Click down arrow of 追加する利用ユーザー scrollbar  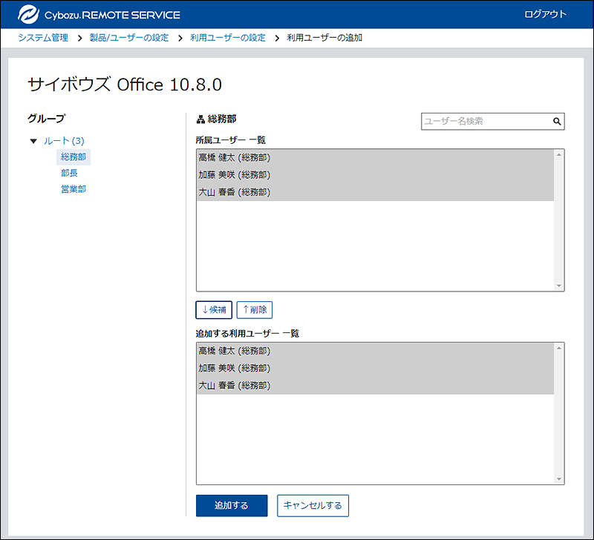559,479
